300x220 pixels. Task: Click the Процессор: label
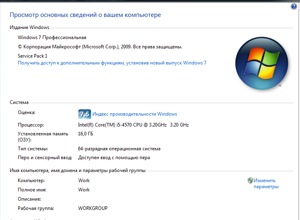coord(31,125)
